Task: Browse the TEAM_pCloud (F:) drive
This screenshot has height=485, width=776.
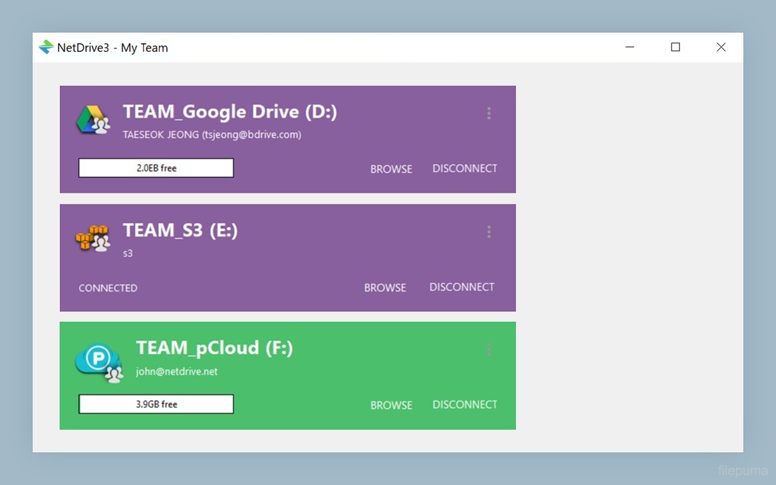Action: coord(391,405)
